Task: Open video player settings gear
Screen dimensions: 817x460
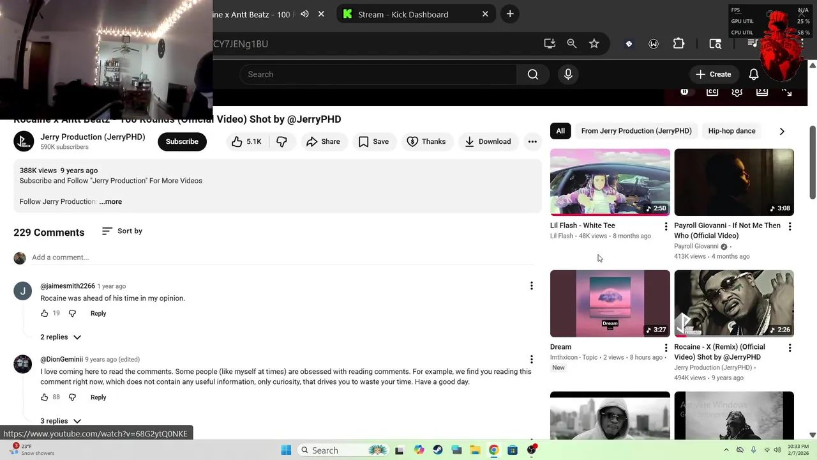Action: pos(737,91)
